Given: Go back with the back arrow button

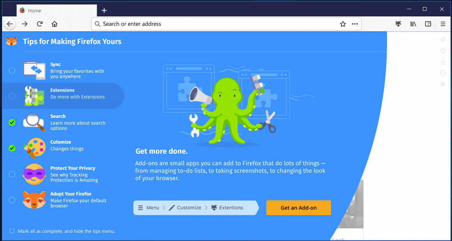Looking at the screenshot, I should tap(10, 24).
